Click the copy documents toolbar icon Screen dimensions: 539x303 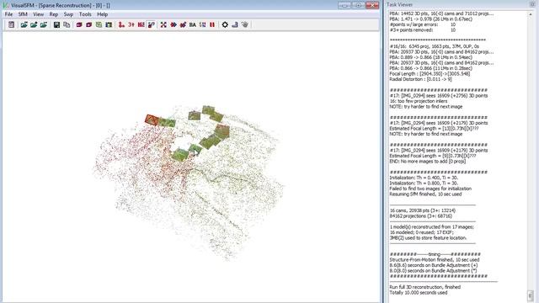(67, 24)
